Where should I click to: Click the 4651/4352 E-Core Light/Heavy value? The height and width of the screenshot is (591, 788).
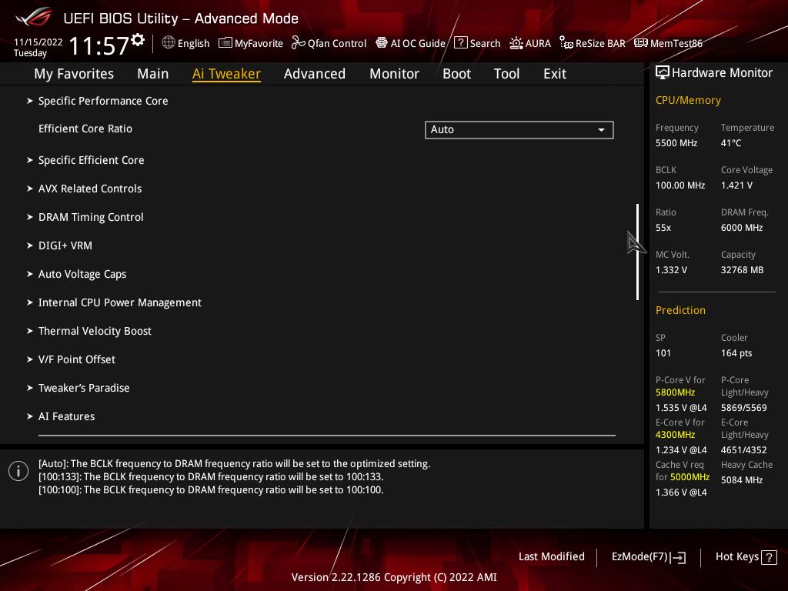(x=744, y=449)
